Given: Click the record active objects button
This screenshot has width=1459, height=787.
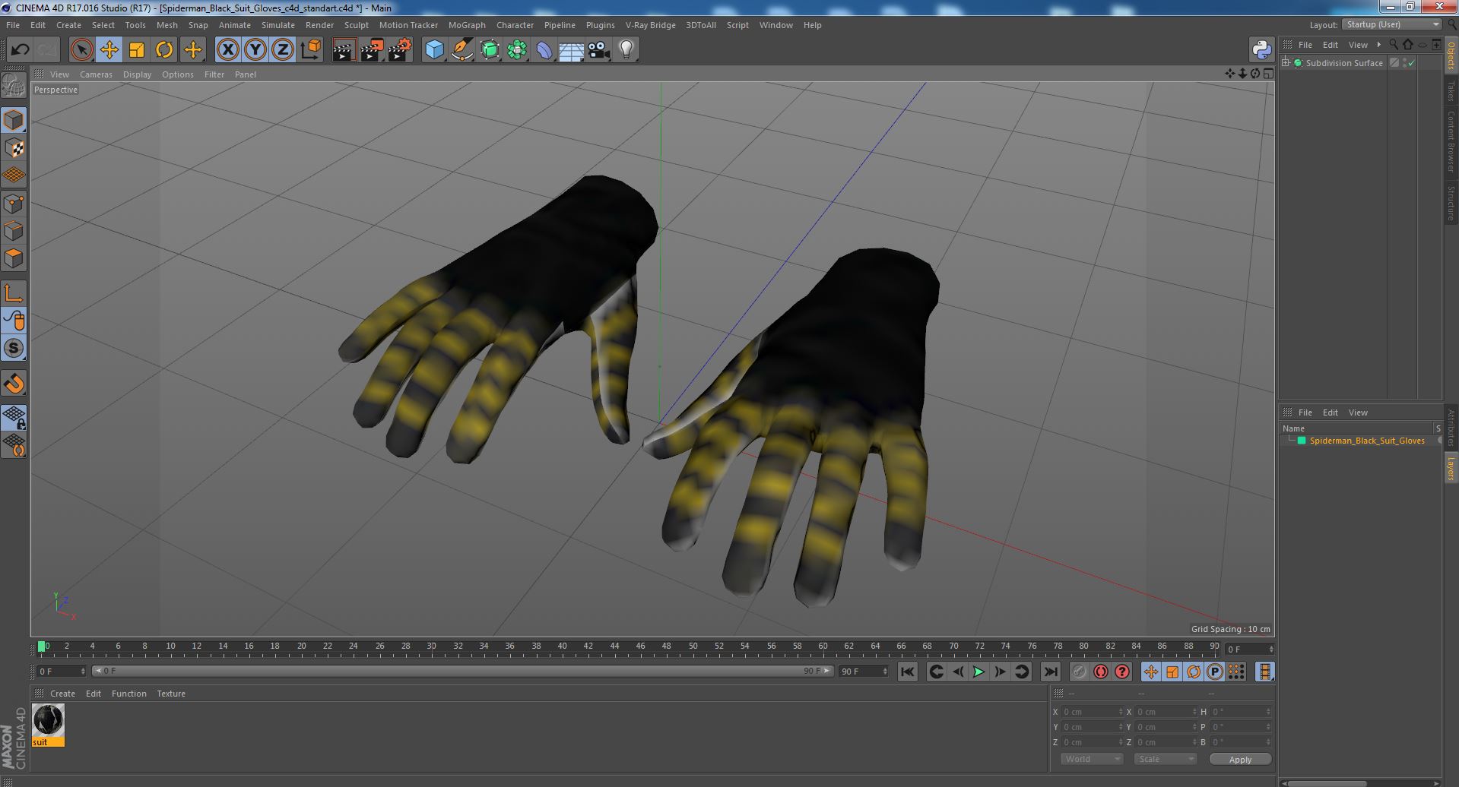Looking at the screenshot, I should (x=1079, y=672).
